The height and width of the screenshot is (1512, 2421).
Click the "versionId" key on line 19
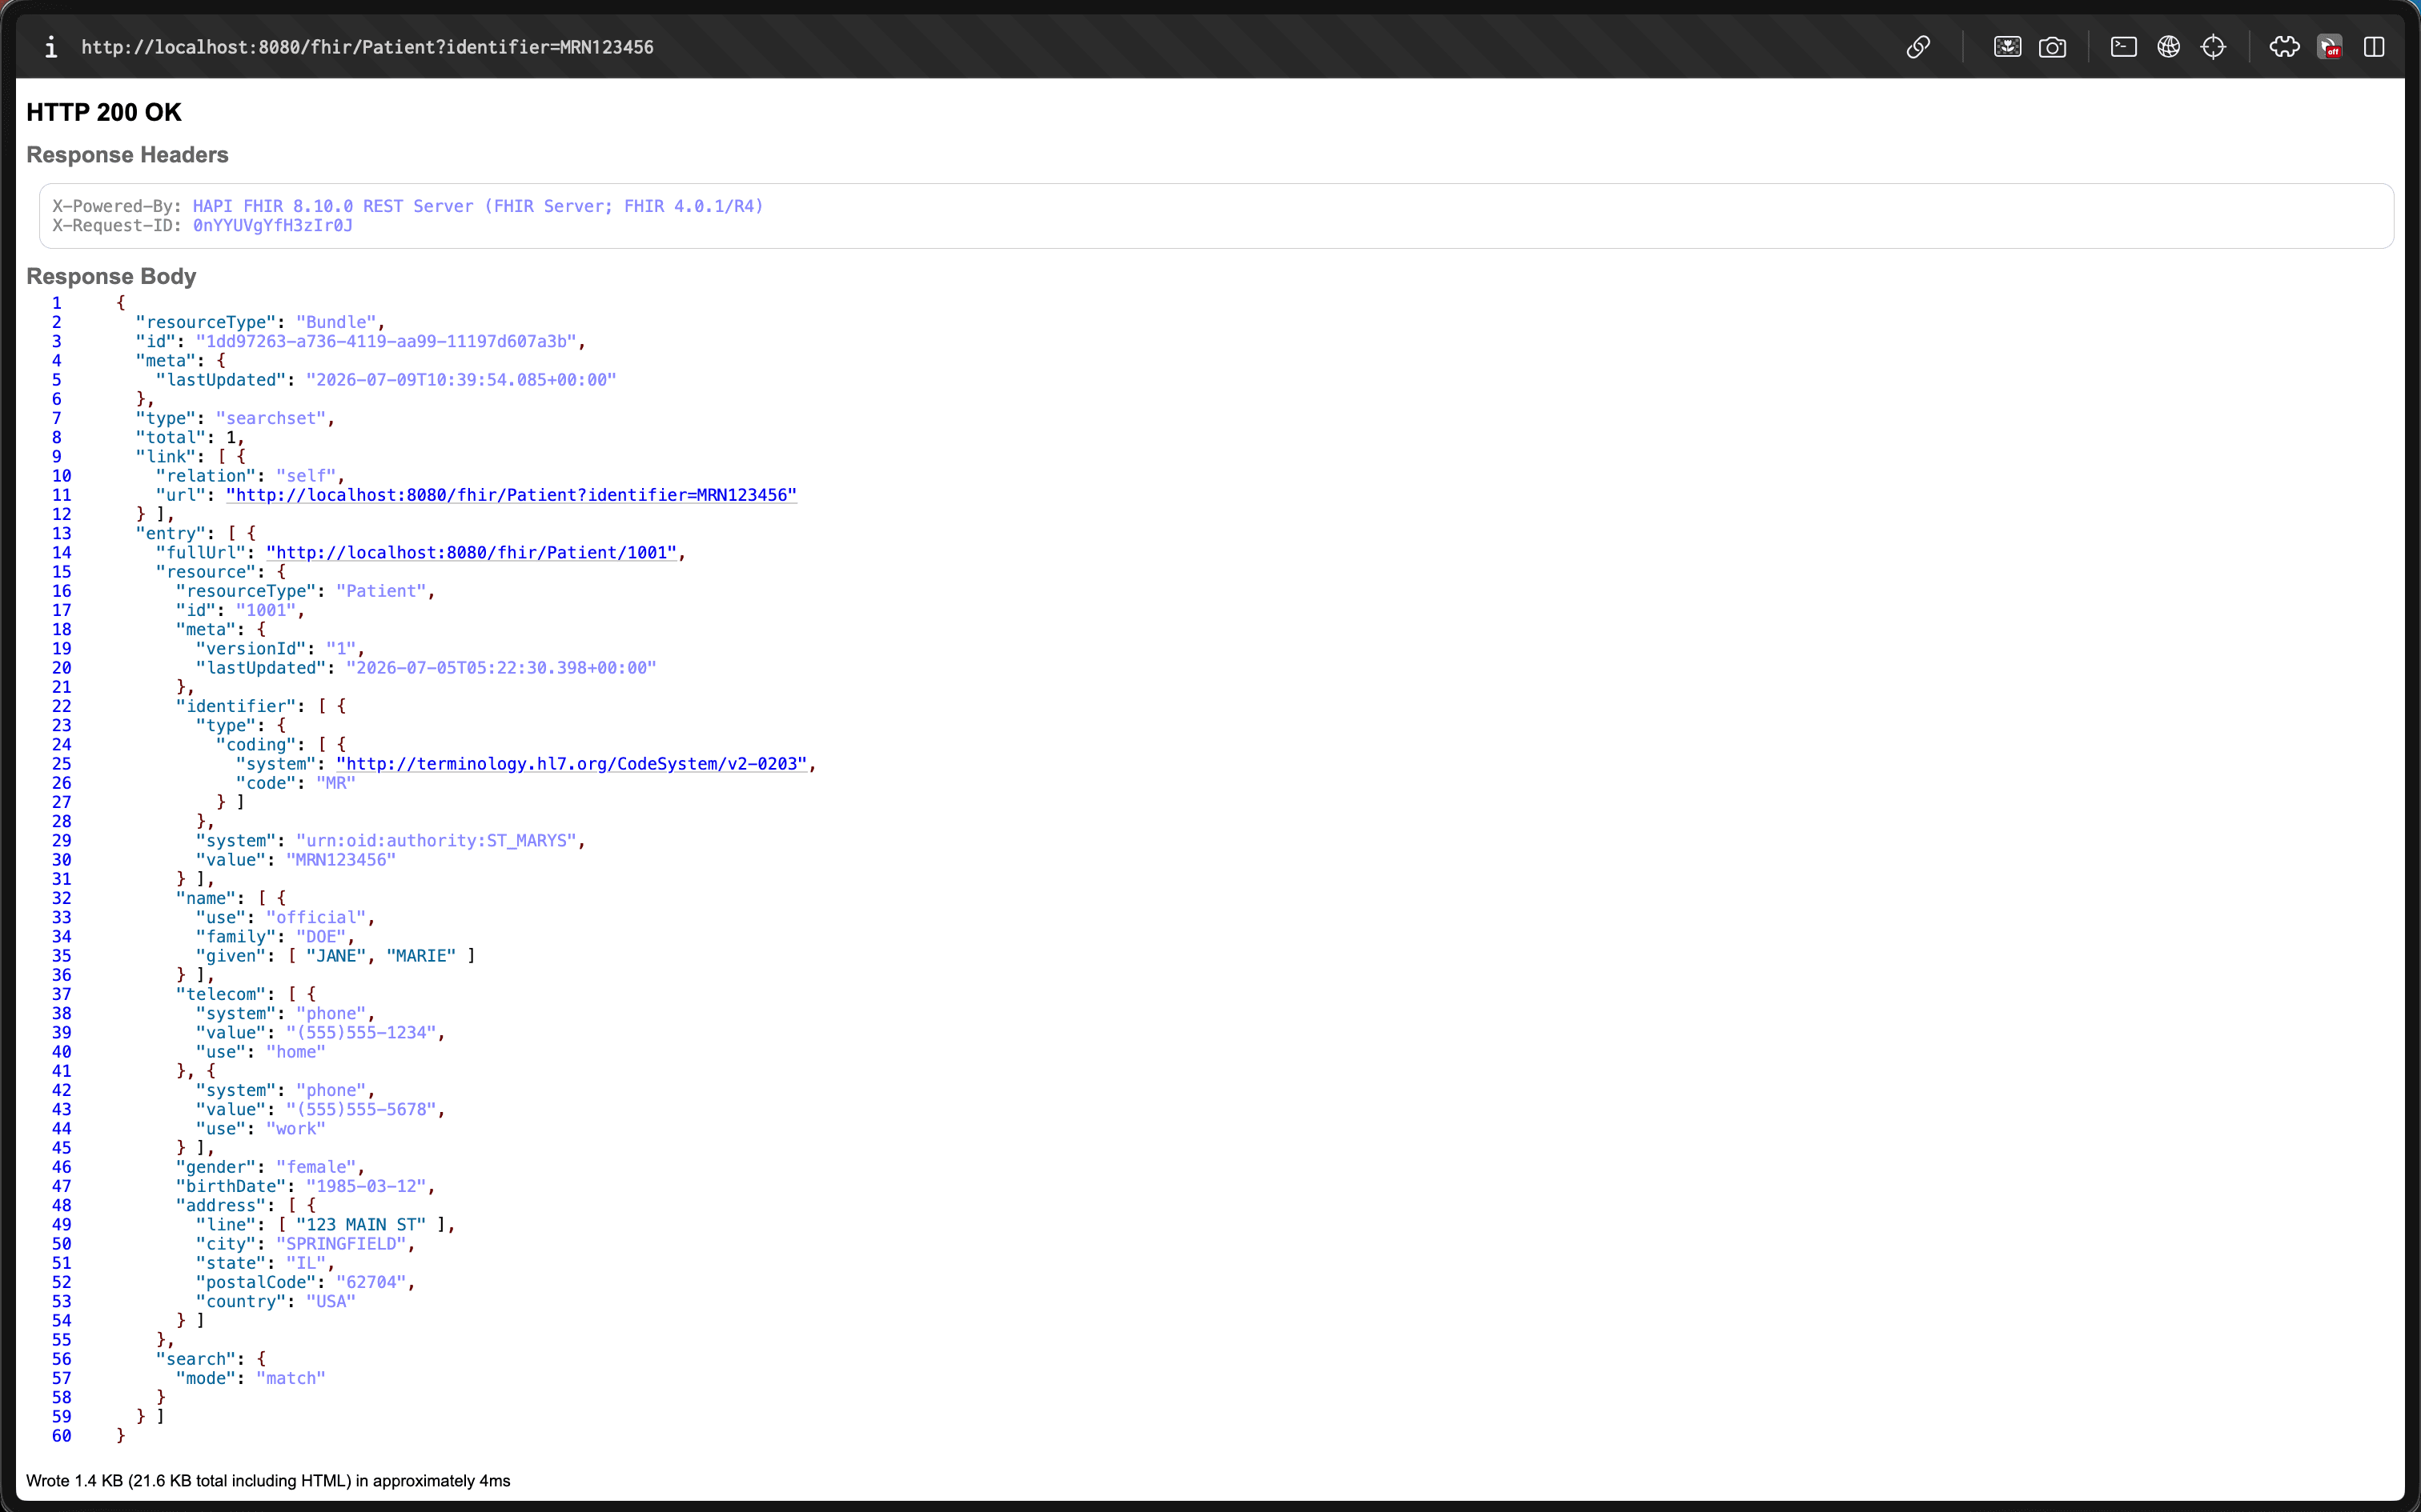pos(251,649)
